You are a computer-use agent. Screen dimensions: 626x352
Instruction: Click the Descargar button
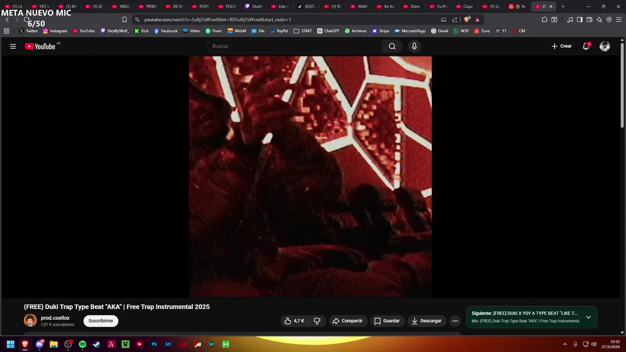click(426, 321)
